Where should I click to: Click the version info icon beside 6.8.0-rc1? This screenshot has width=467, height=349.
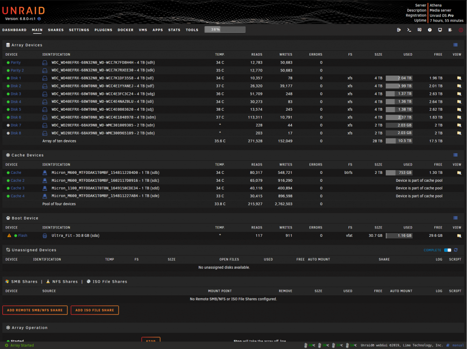(39, 19)
